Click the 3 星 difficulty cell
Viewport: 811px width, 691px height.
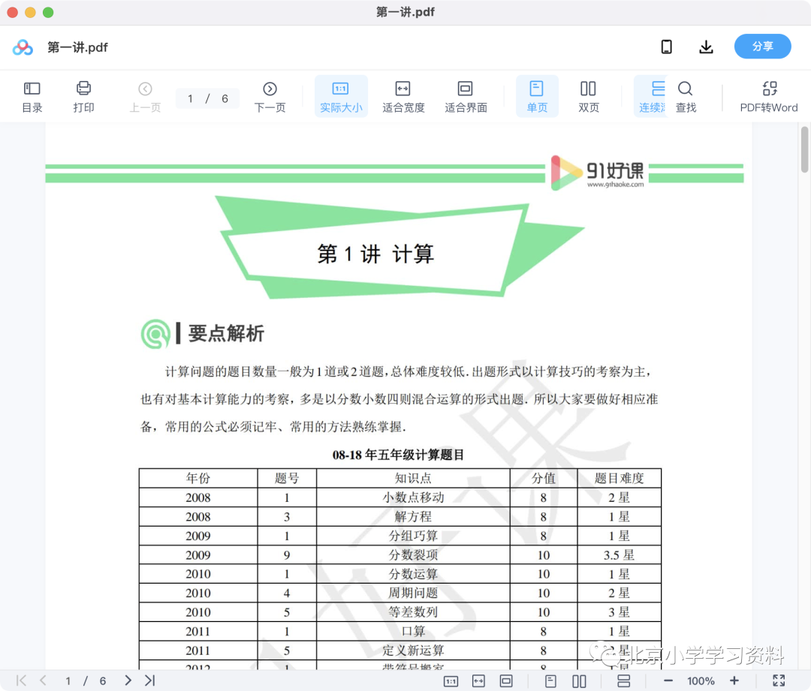619,612
